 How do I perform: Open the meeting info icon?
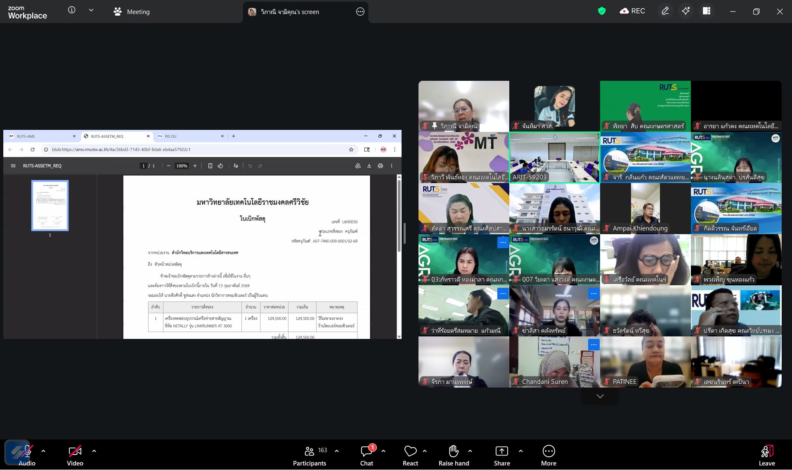point(71,10)
